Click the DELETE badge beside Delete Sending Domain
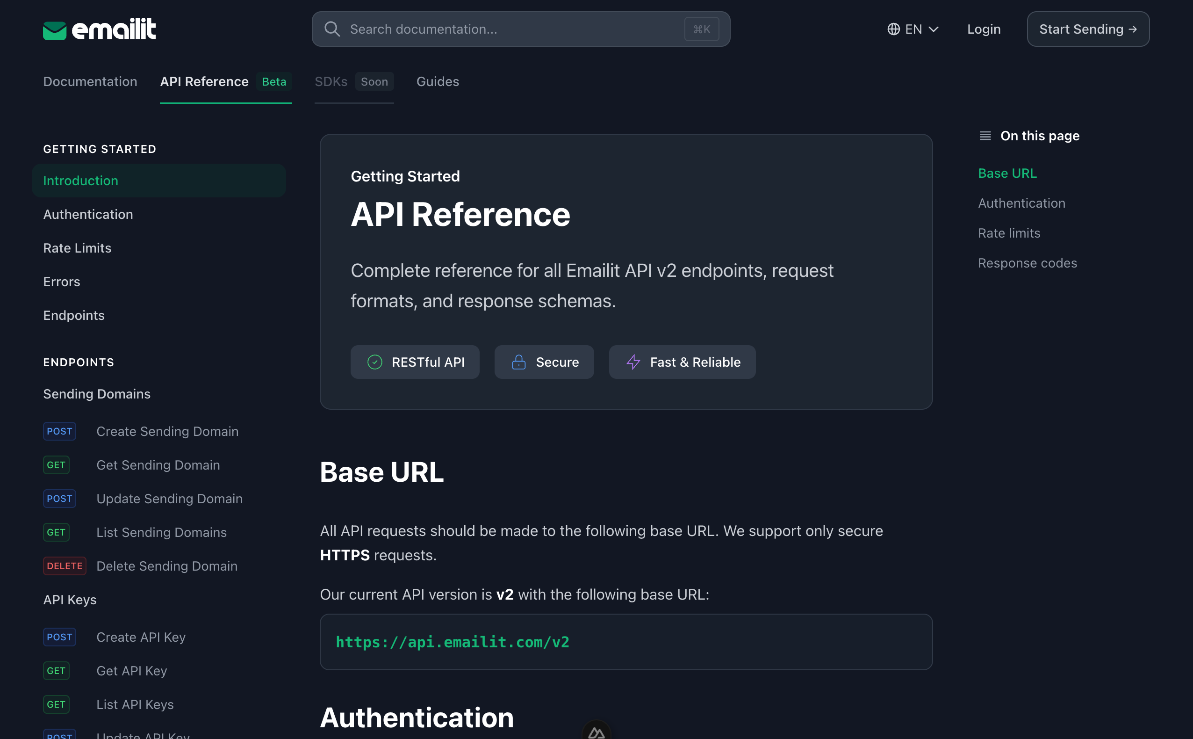The width and height of the screenshot is (1193, 739). point(65,565)
